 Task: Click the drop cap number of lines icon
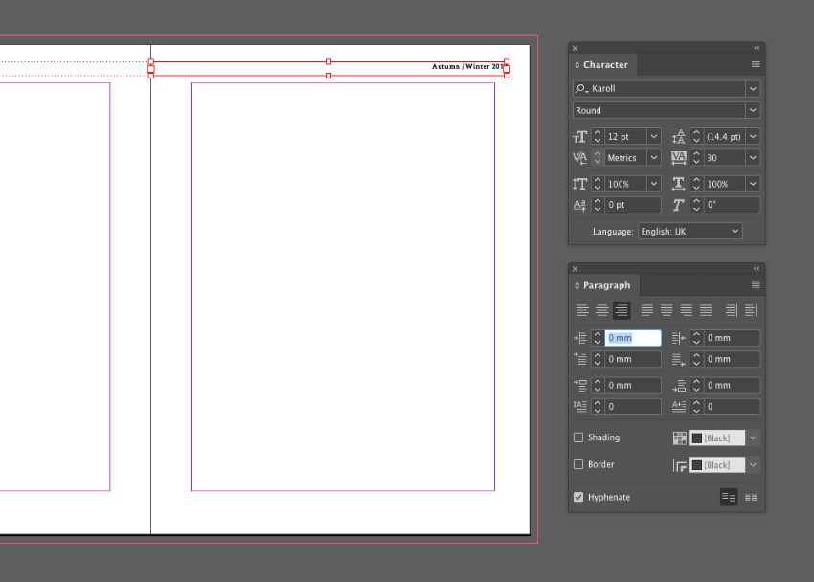point(580,407)
